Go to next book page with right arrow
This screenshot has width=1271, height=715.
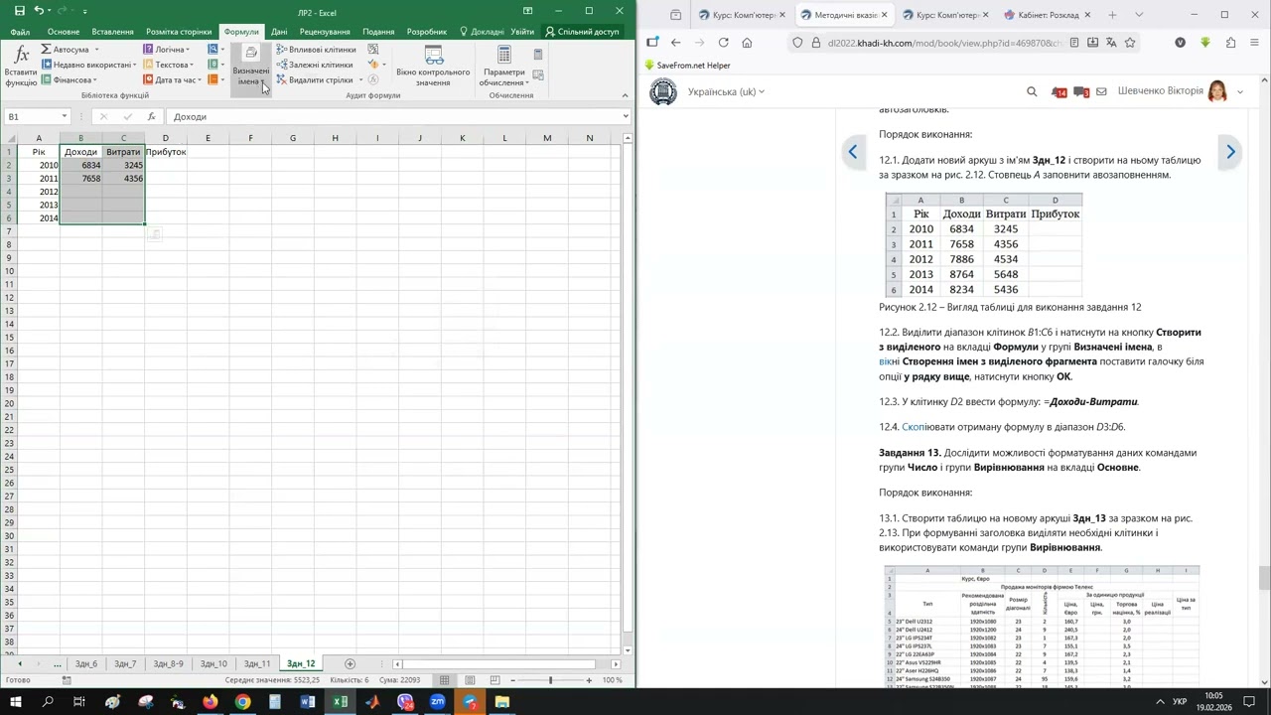tap(1230, 152)
